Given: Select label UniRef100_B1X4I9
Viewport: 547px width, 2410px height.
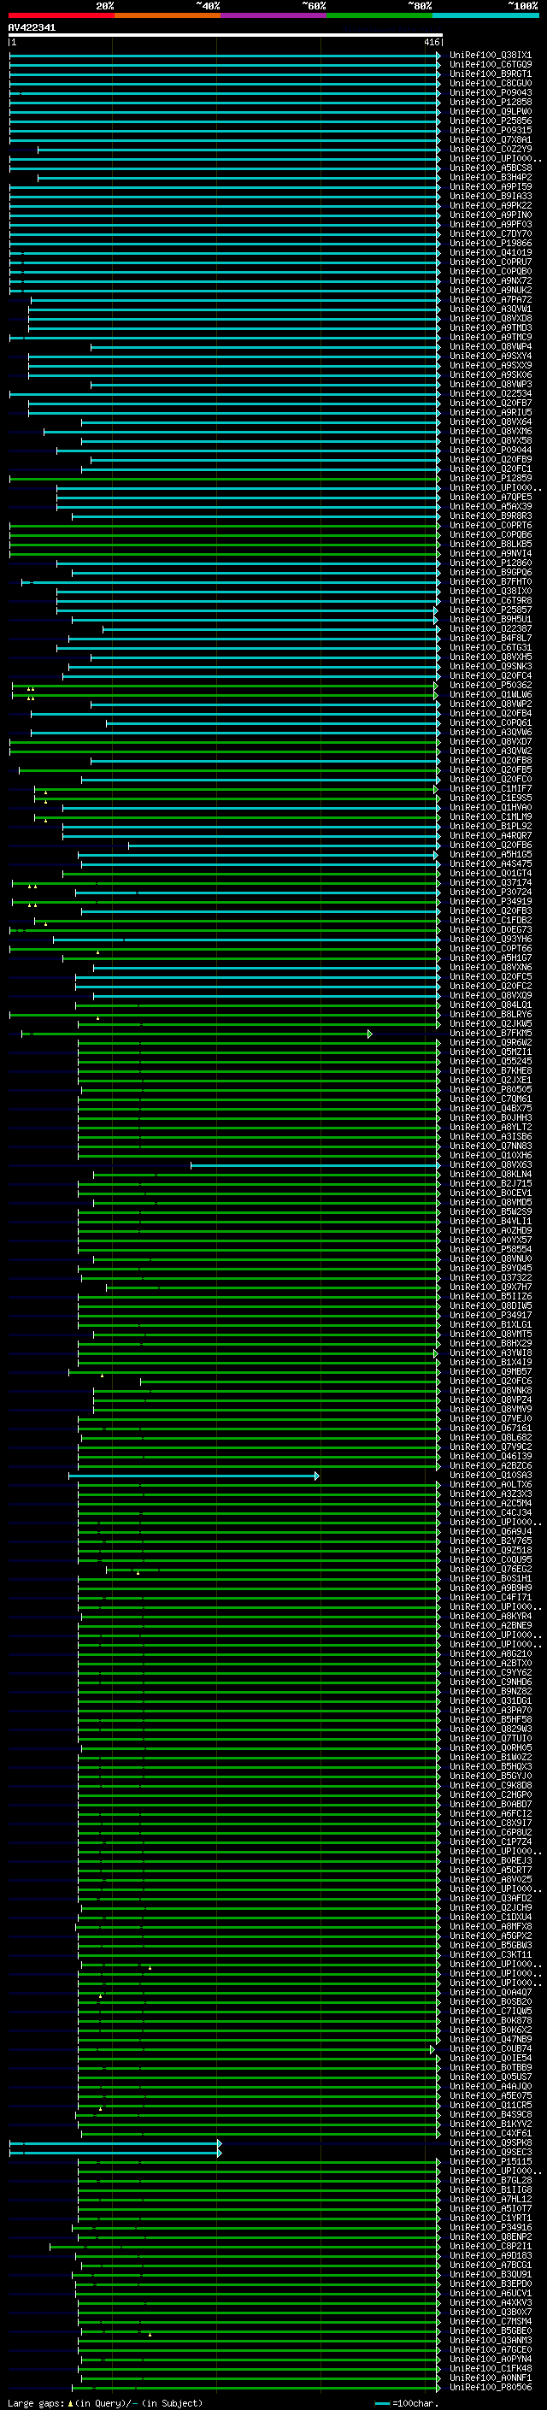Looking at the screenshot, I should pyautogui.click(x=491, y=1362).
